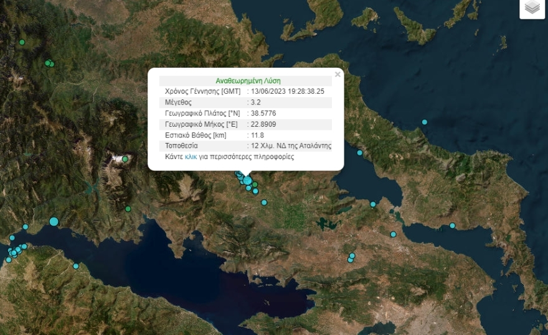Select the cyan marker on southern Evia's coast
Viewport: 548px width, 335px height.
[x=452, y=226]
